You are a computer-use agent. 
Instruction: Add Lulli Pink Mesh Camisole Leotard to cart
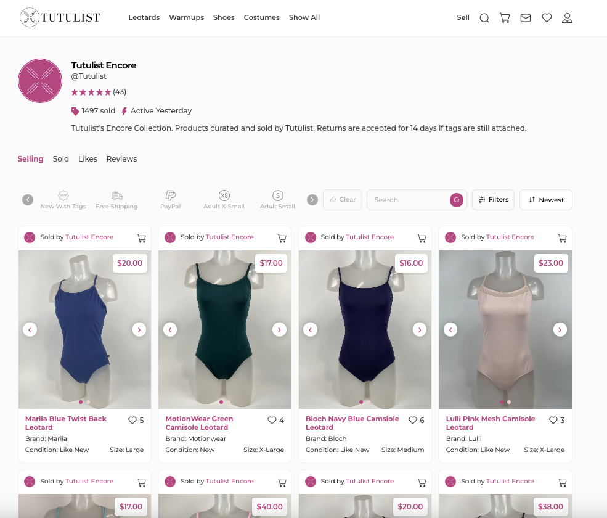coord(562,238)
